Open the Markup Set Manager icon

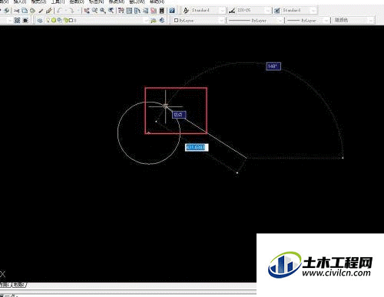click(154, 11)
